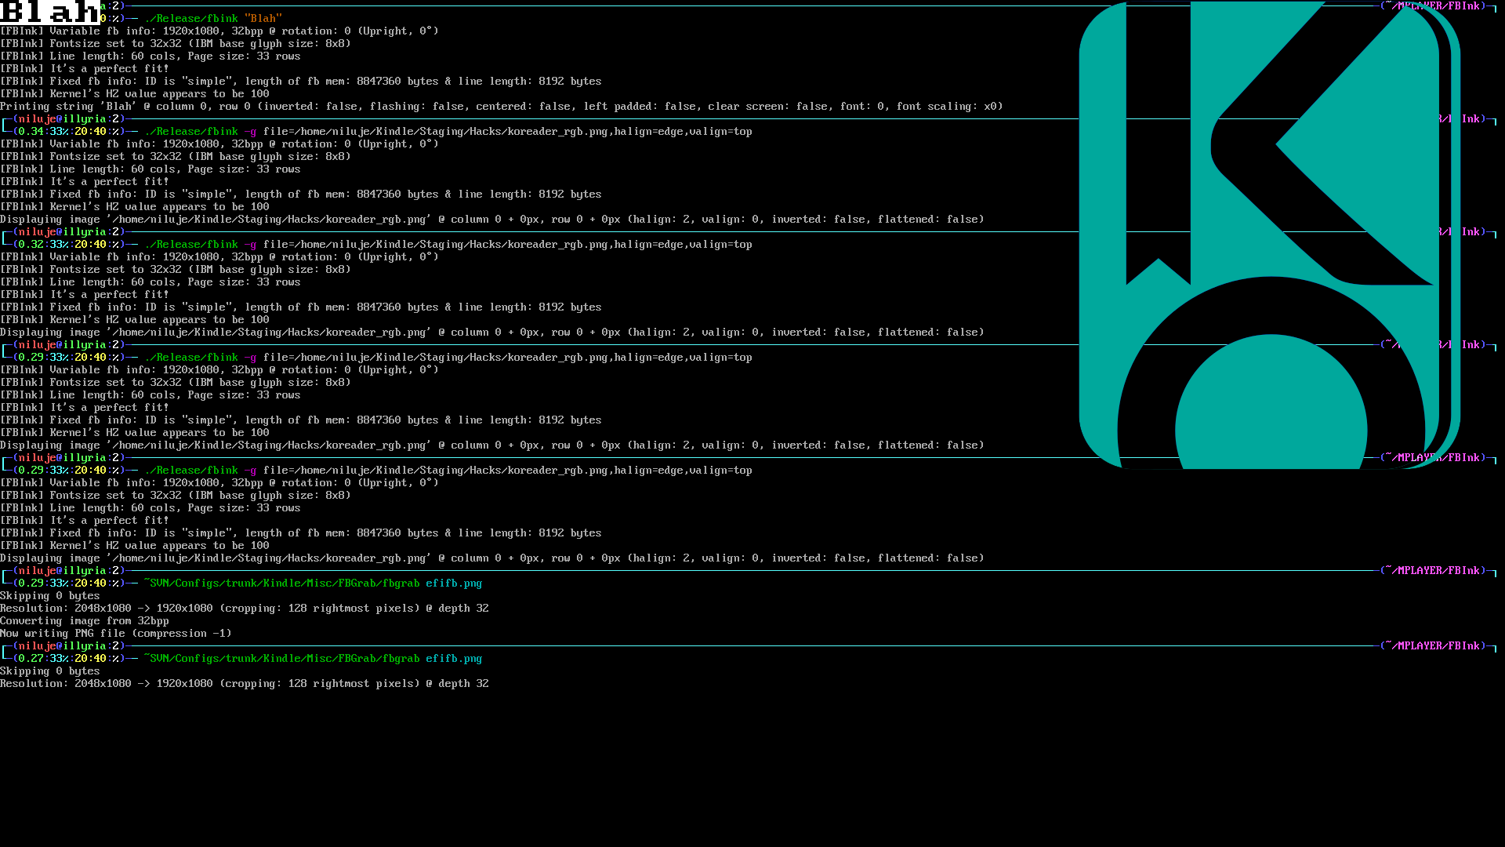The image size is (1505, 847).
Task: Click the first fbgrab command path text
Action: tap(281, 583)
